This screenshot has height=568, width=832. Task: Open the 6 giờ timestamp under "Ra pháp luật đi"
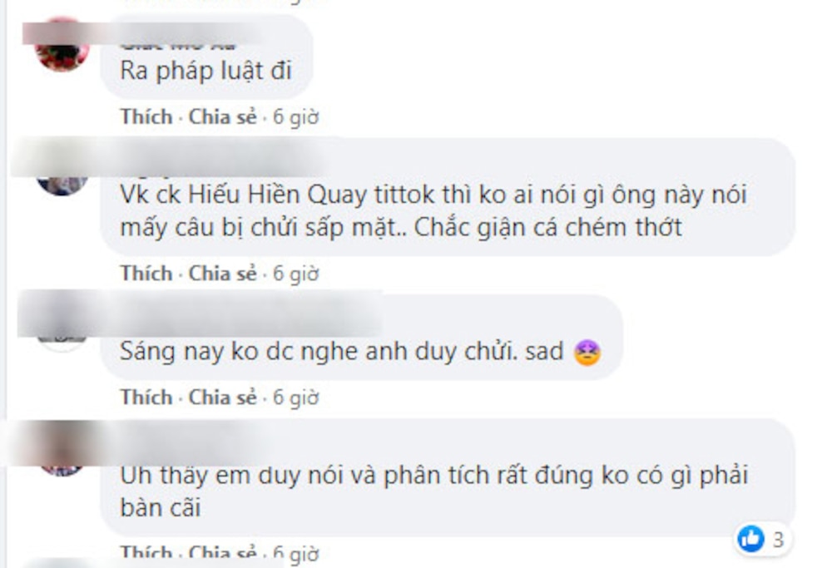tap(295, 117)
